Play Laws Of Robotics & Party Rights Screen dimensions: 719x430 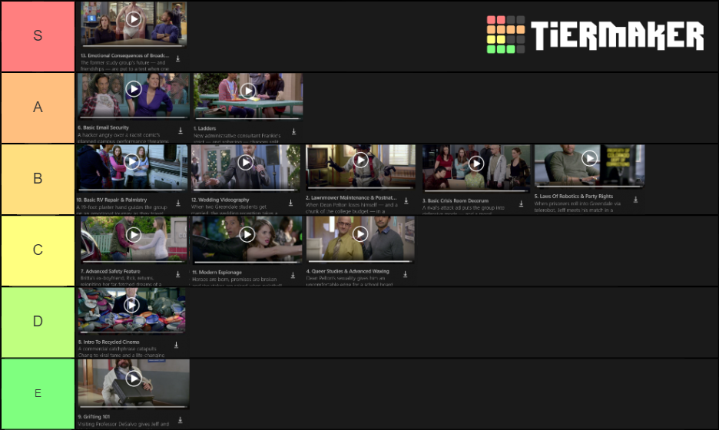589,158
